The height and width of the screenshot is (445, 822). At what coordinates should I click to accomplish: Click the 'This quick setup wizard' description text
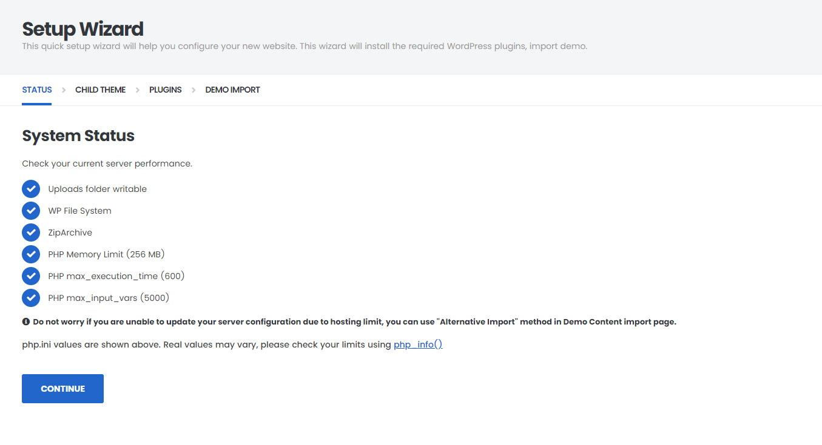[305, 46]
